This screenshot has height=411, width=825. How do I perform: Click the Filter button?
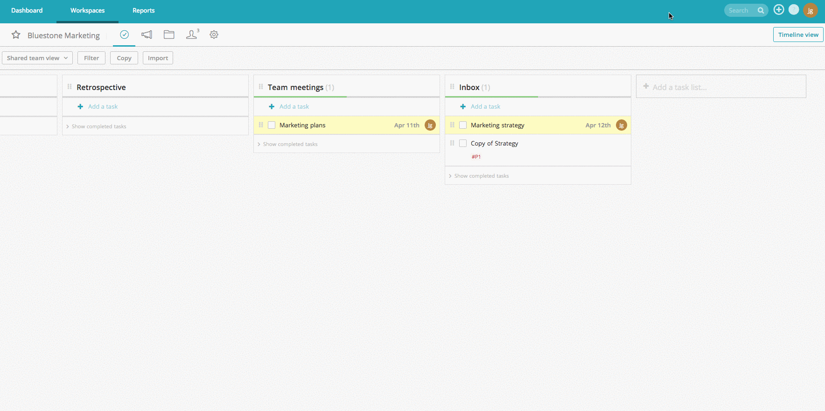[91, 58]
